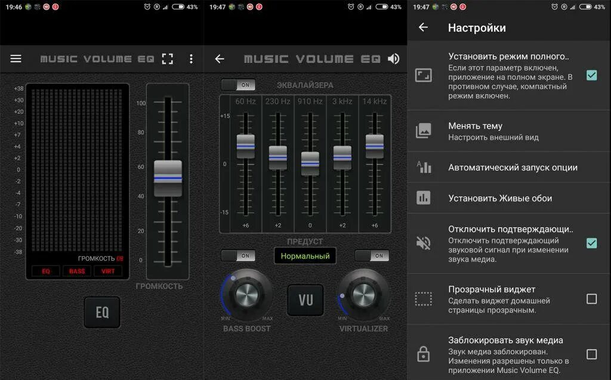Click the 14 kHz band slider handle
Viewport: 611px width, 380px height.
coord(375,146)
